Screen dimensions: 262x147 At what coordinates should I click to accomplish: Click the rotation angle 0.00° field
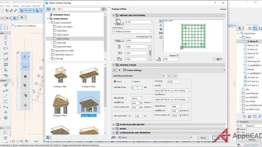[x=171, y=59]
